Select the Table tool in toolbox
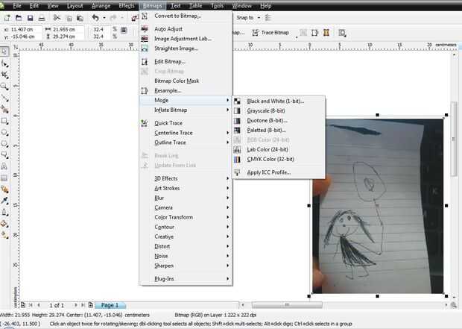 [4, 178]
